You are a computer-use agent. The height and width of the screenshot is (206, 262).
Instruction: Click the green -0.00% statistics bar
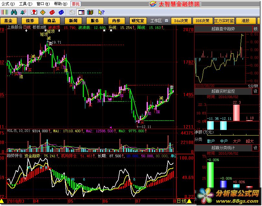(210, 175)
